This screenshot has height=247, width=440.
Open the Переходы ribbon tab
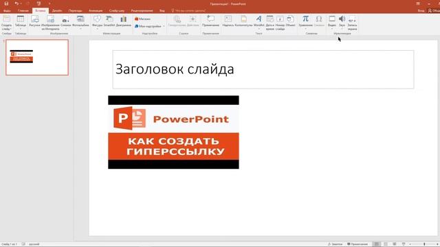click(75, 11)
